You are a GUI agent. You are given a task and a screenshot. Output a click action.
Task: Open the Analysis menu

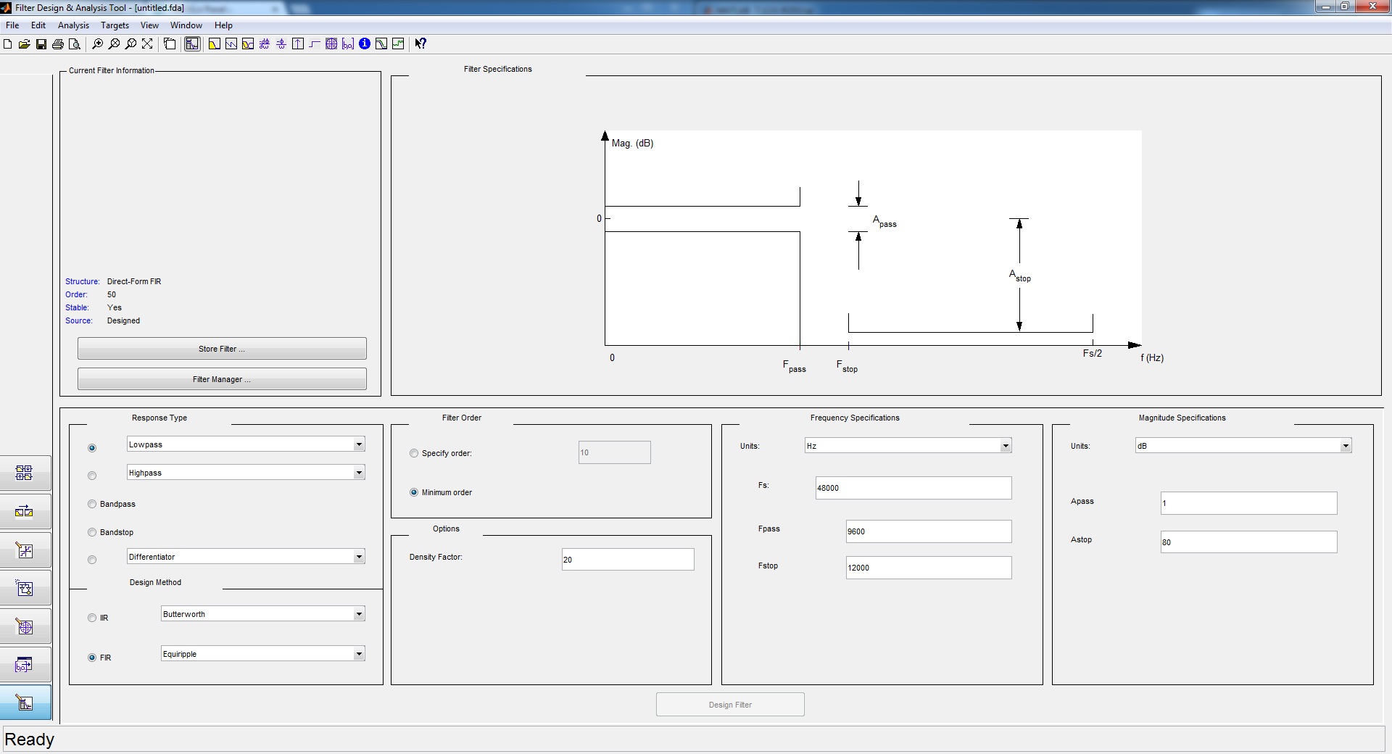pyautogui.click(x=73, y=25)
